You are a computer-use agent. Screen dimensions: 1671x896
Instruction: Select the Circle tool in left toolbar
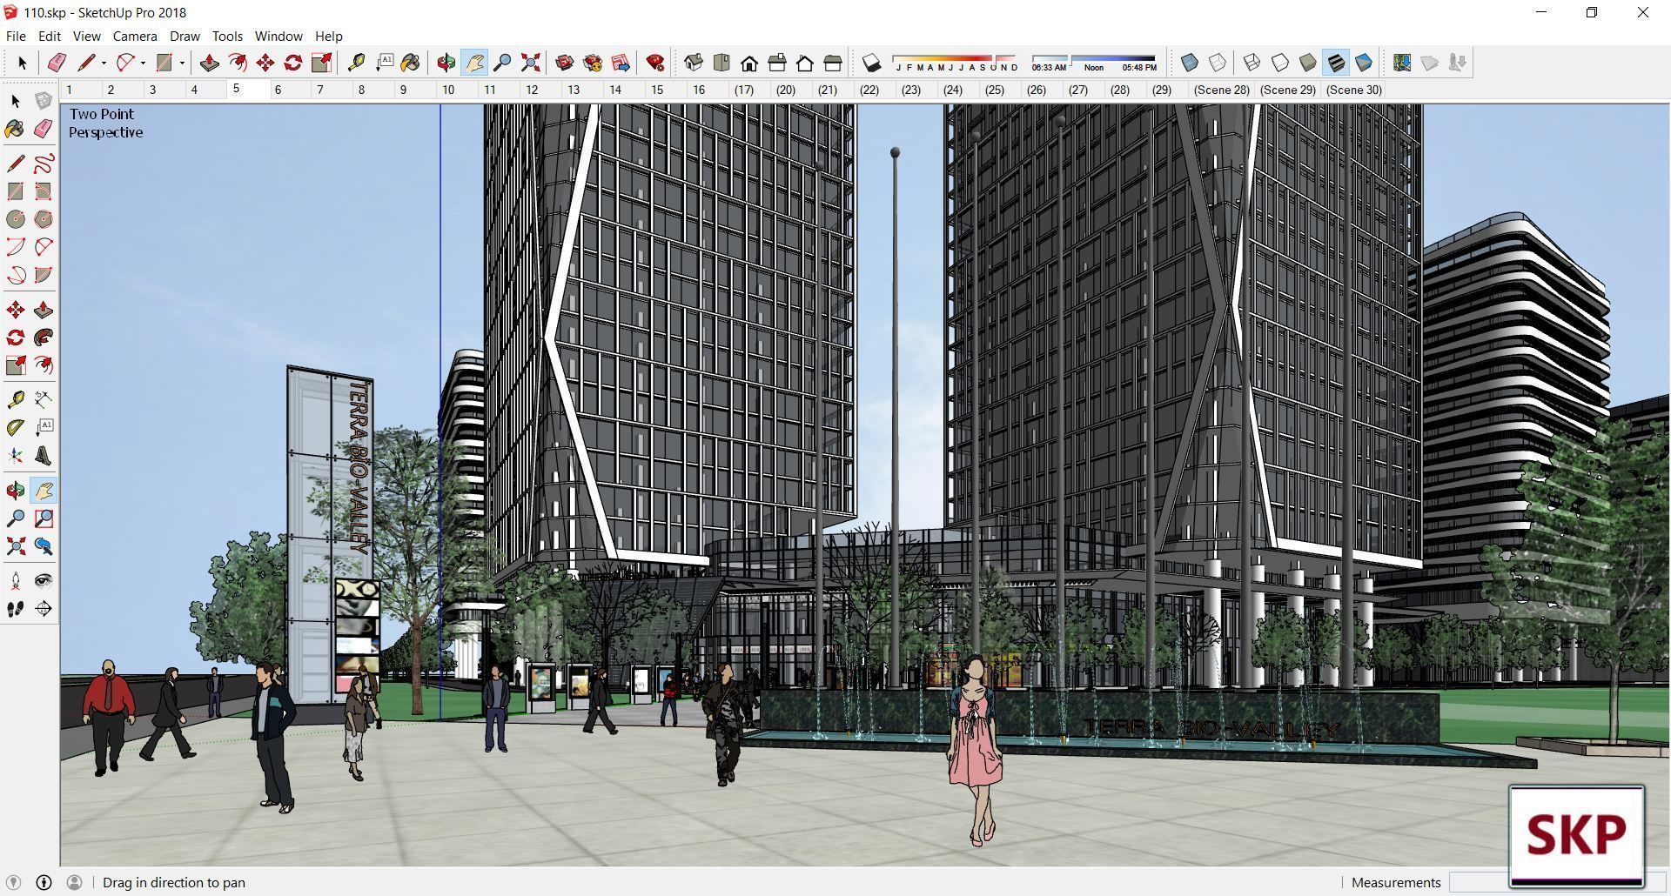[16, 219]
